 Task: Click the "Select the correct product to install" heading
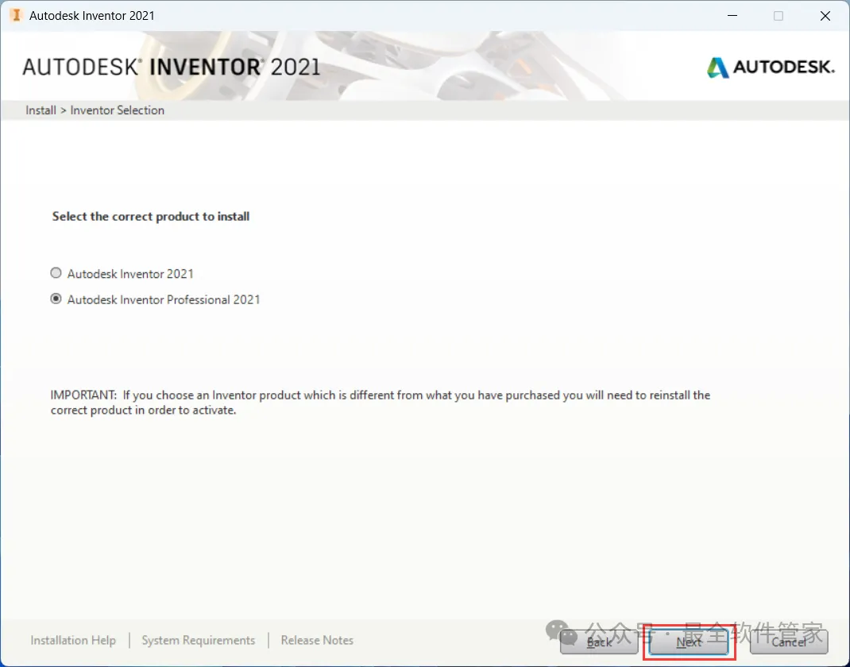point(151,216)
